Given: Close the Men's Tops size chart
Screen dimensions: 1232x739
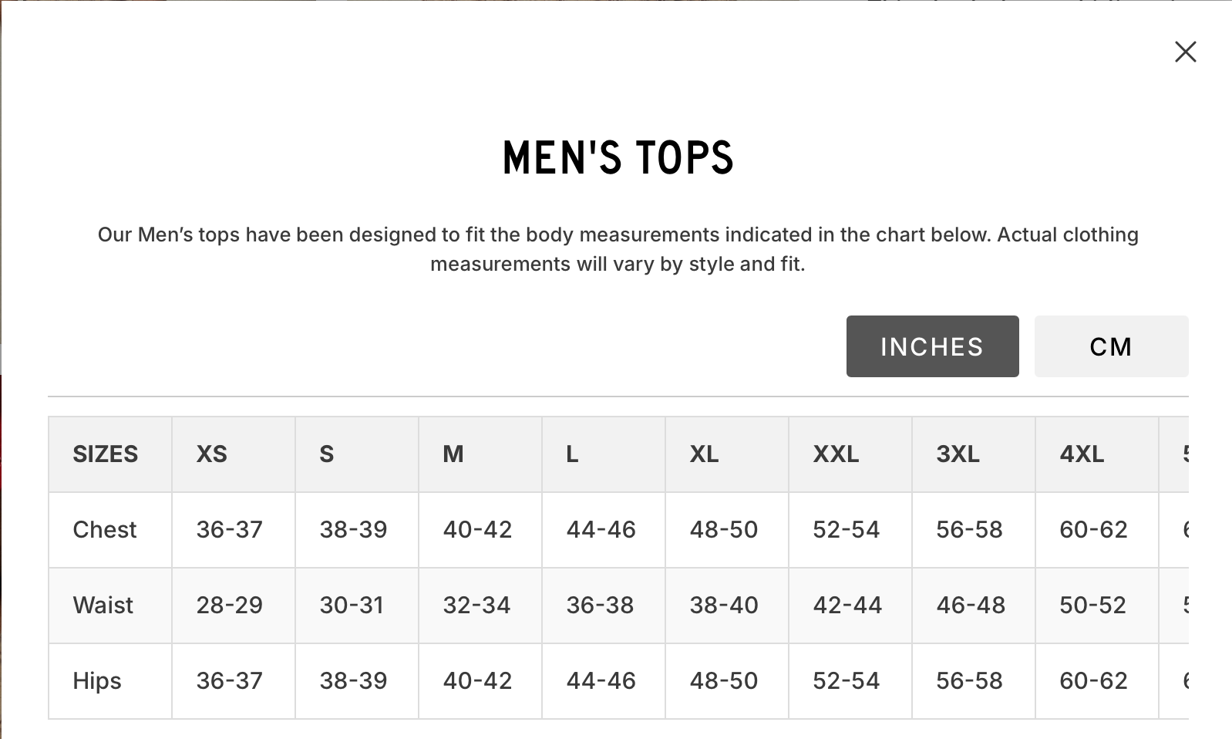Looking at the screenshot, I should (x=1185, y=52).
